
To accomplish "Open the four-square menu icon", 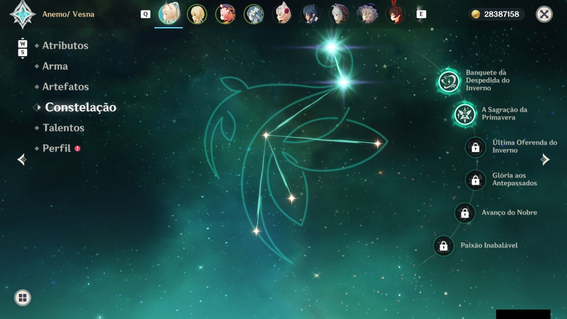I will coord(23,298).
